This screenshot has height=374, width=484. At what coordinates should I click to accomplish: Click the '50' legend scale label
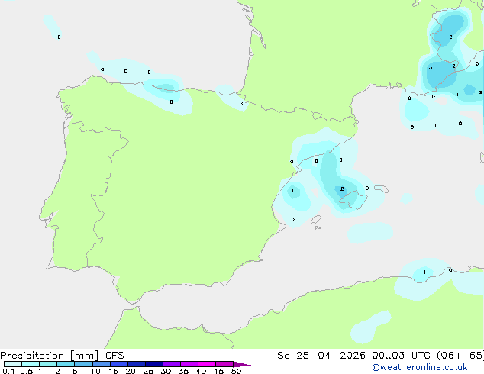(236, 371)
